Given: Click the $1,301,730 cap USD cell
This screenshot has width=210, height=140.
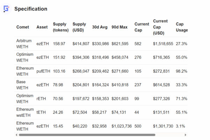Looking at the screenshot, I should click(x=163, y=126).
